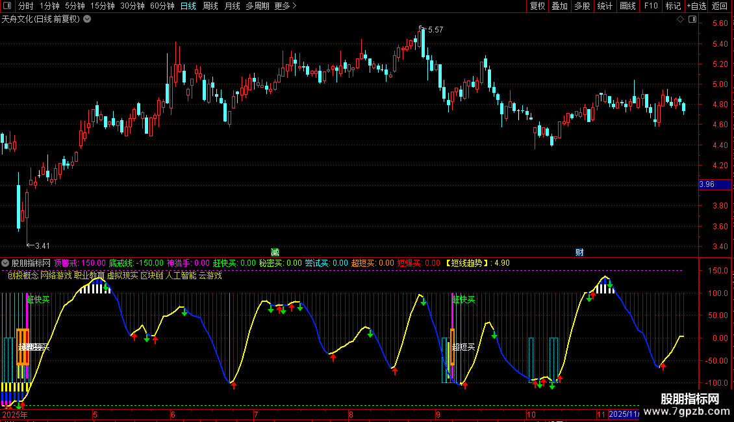Select the 15分钟 period tab
734x422 pixels.
(x=102, y=6)
